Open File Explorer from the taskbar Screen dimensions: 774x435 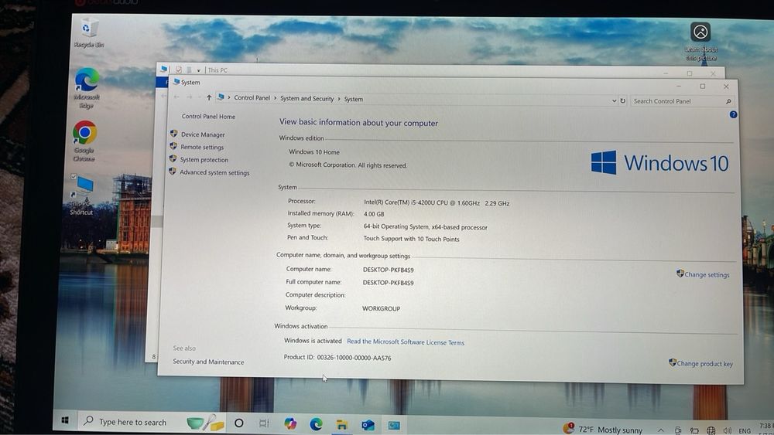click(342, 425)
